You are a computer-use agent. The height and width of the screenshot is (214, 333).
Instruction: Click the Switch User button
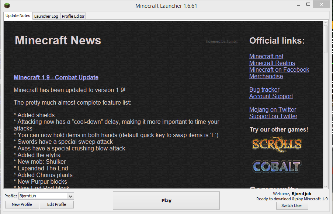[x=292, y=205]
